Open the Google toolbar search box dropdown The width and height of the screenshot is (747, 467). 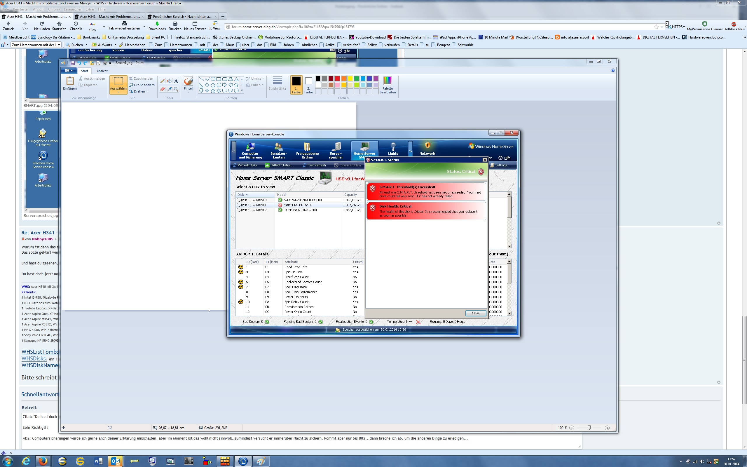pyautogui.click(x=59, y=45)
